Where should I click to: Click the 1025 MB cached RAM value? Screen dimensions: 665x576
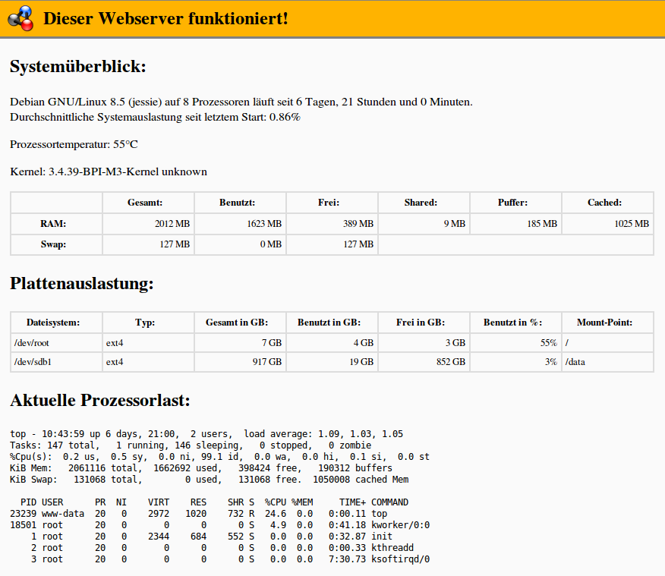631,224
